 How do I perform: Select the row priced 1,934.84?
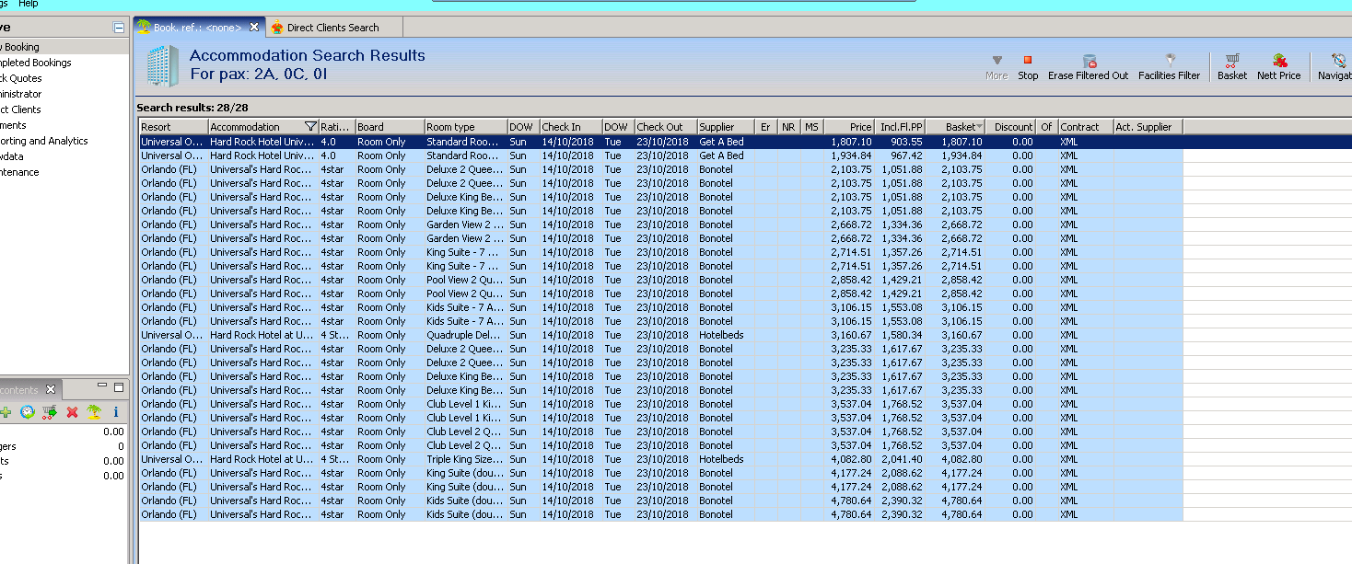pyautogui.click(x=660, y=155)
